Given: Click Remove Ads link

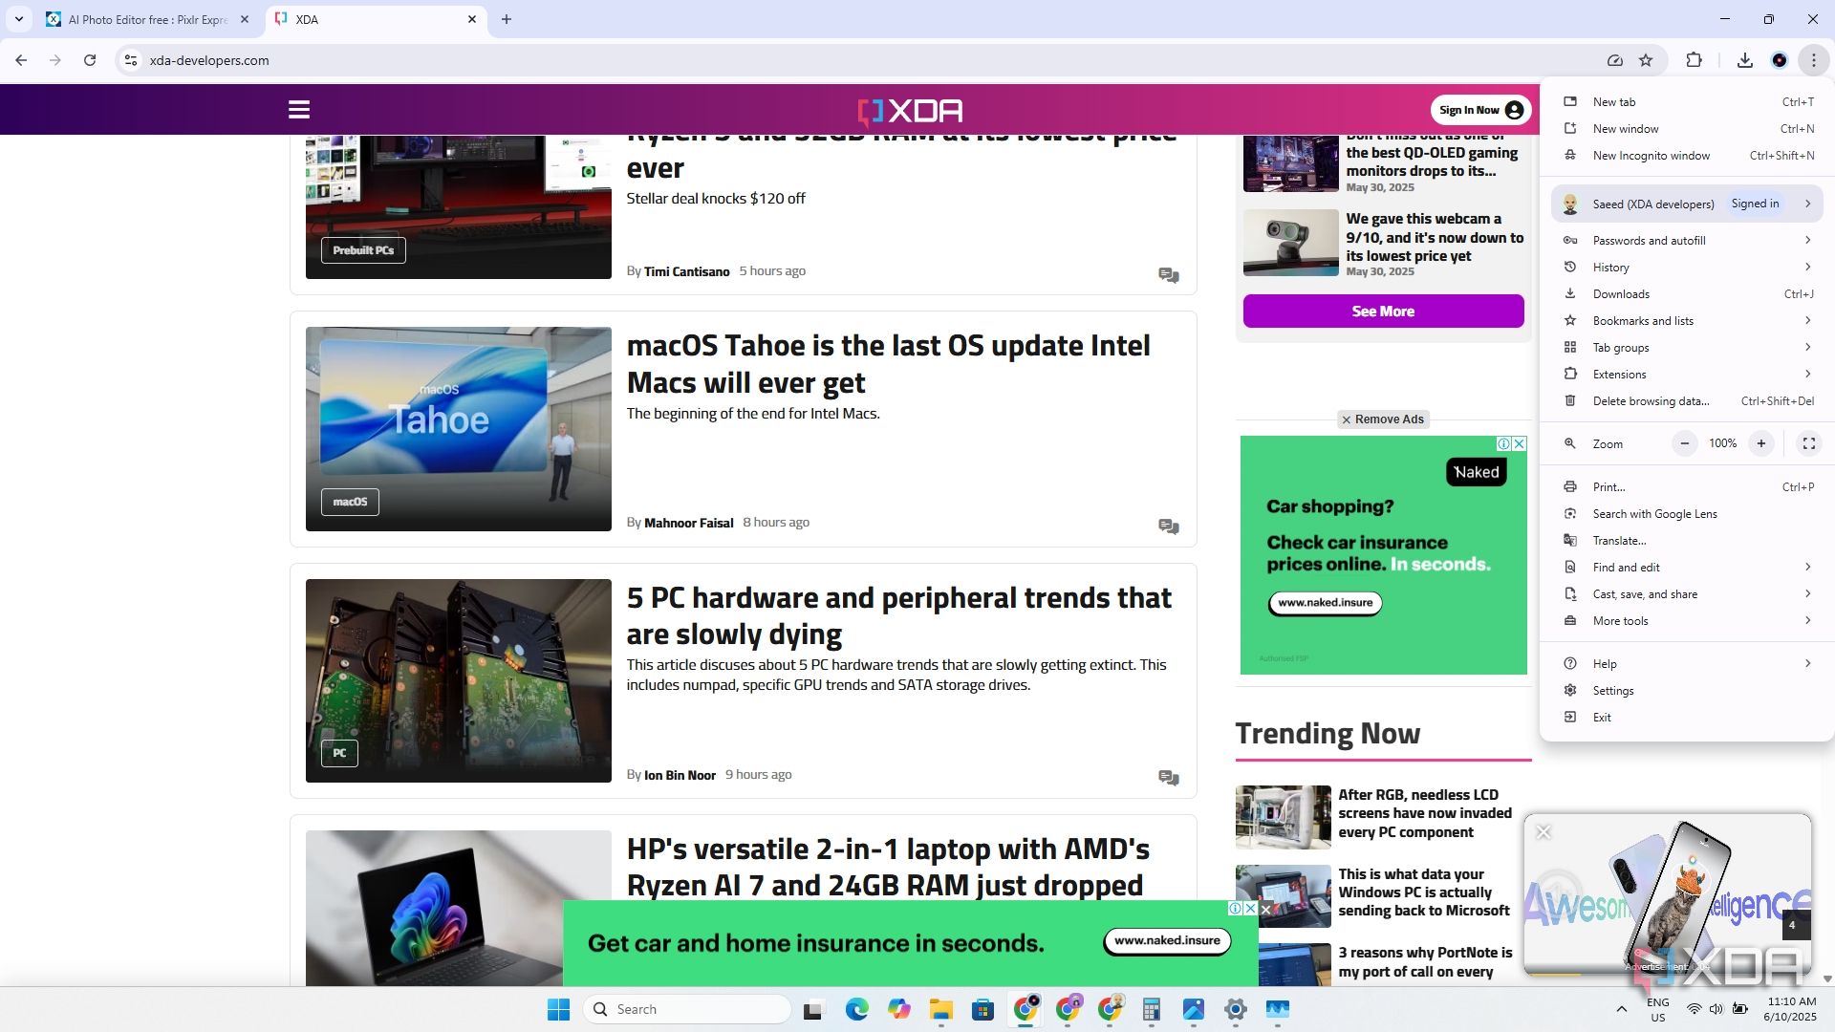Looking at the screenshot, I should click(1383, 419).
